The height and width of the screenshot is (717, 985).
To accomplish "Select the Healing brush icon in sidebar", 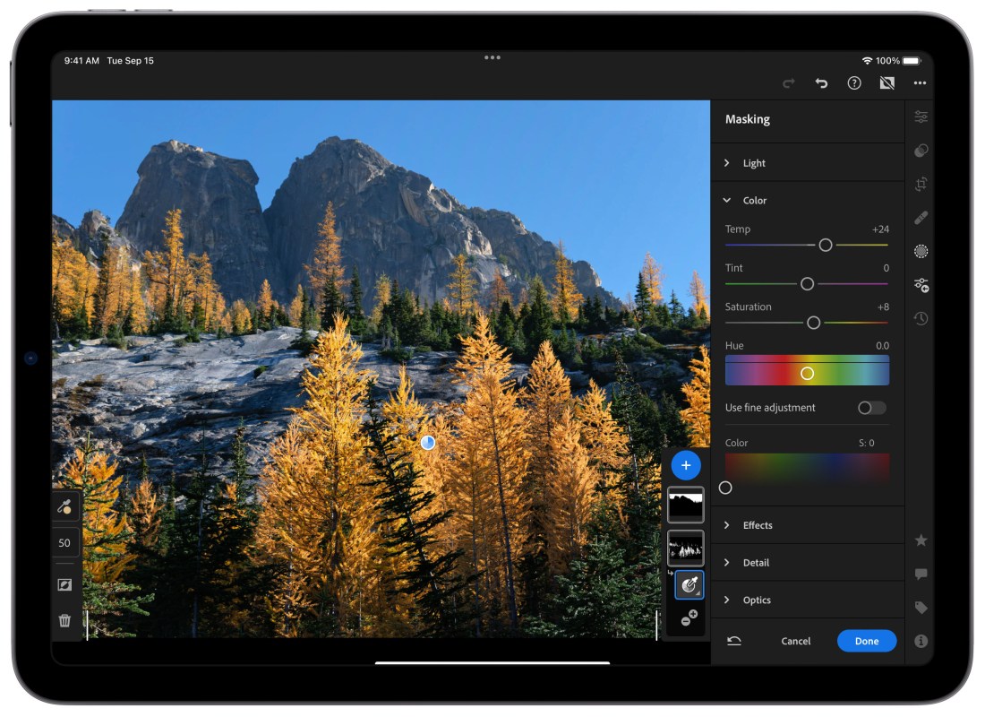I will click(921, 218).
